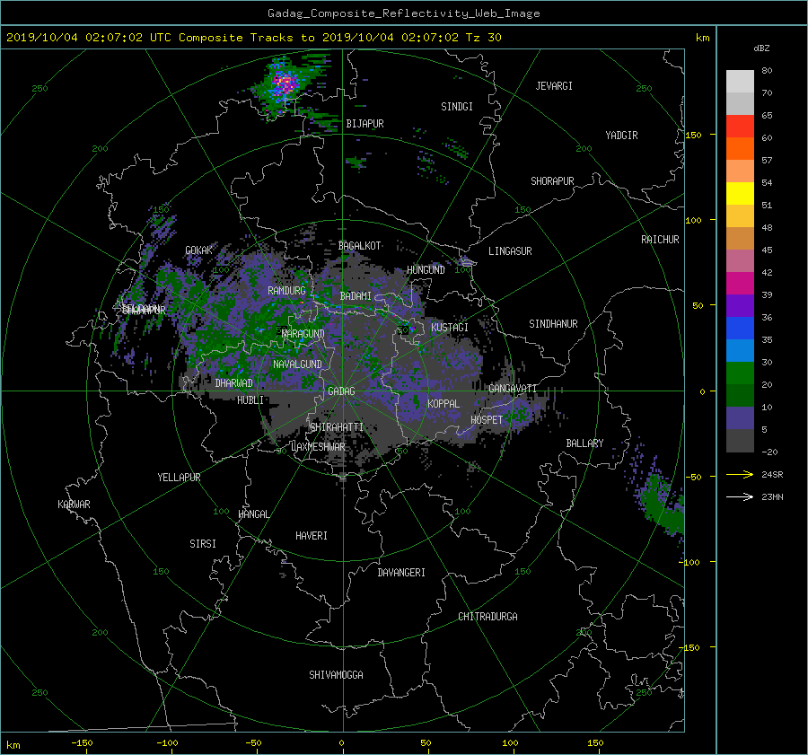Image resolution: width=808 pixels, height=755 pixels.
Task: Click the SHORAPUR city label
Action: coord(552,181)
